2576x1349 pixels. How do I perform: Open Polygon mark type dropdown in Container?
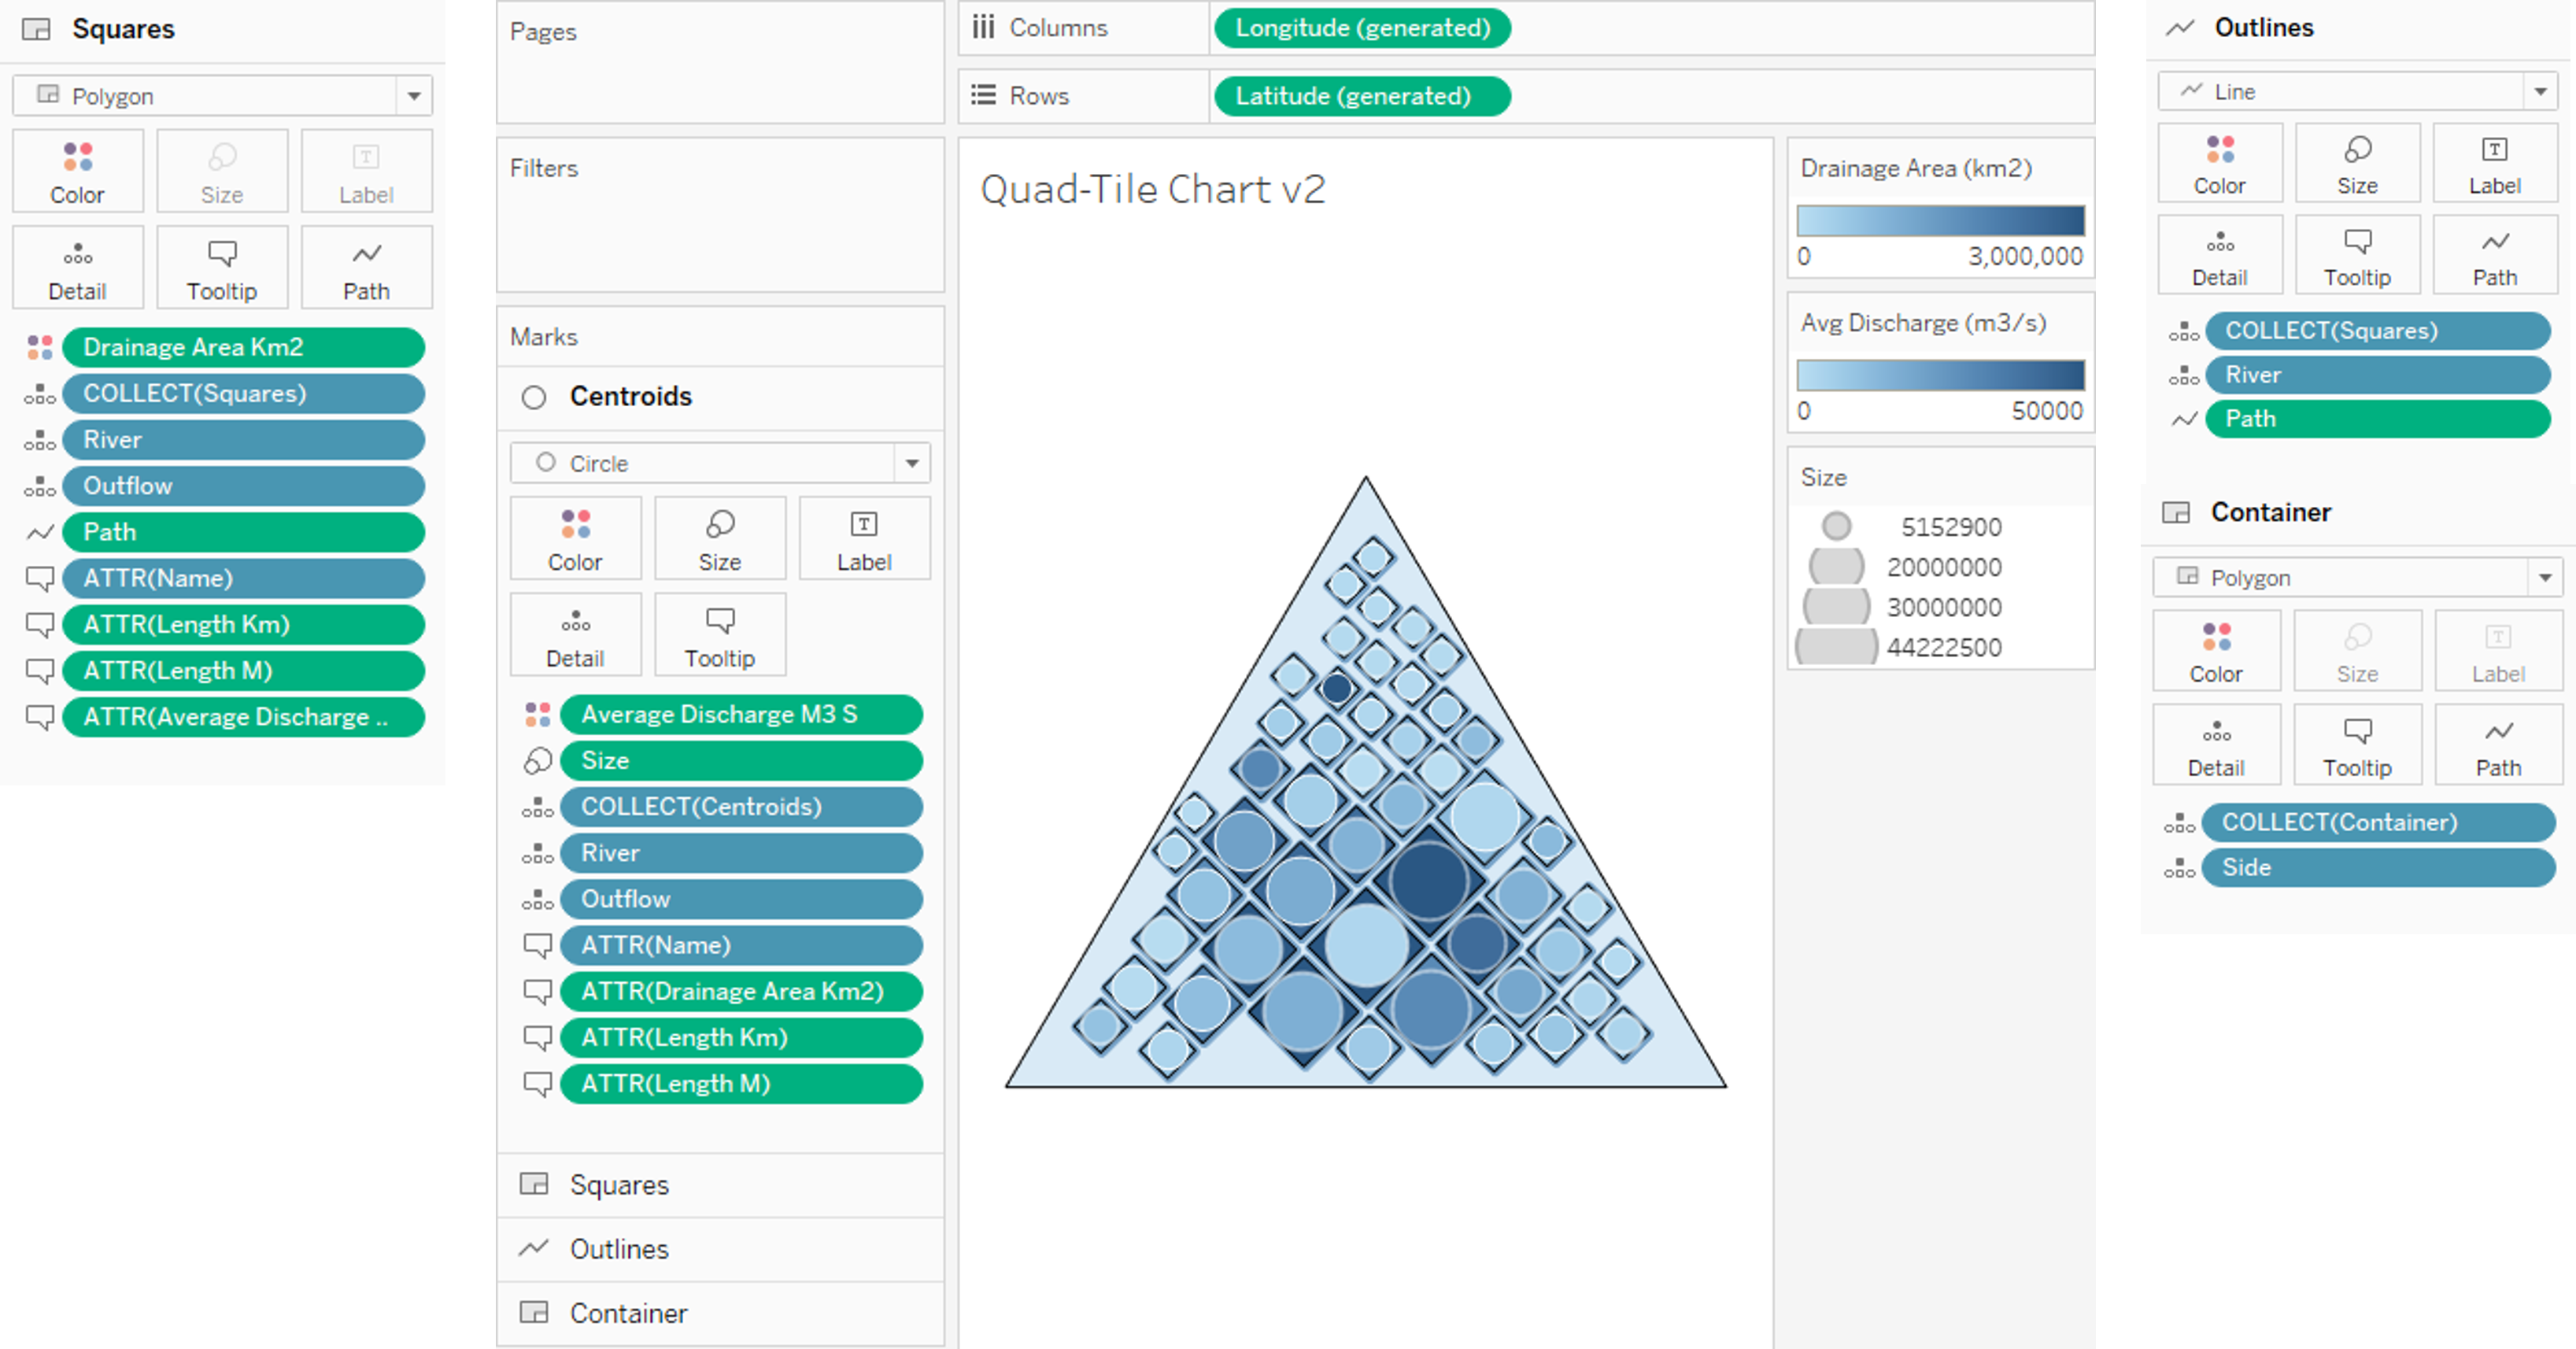[2544, 577]
